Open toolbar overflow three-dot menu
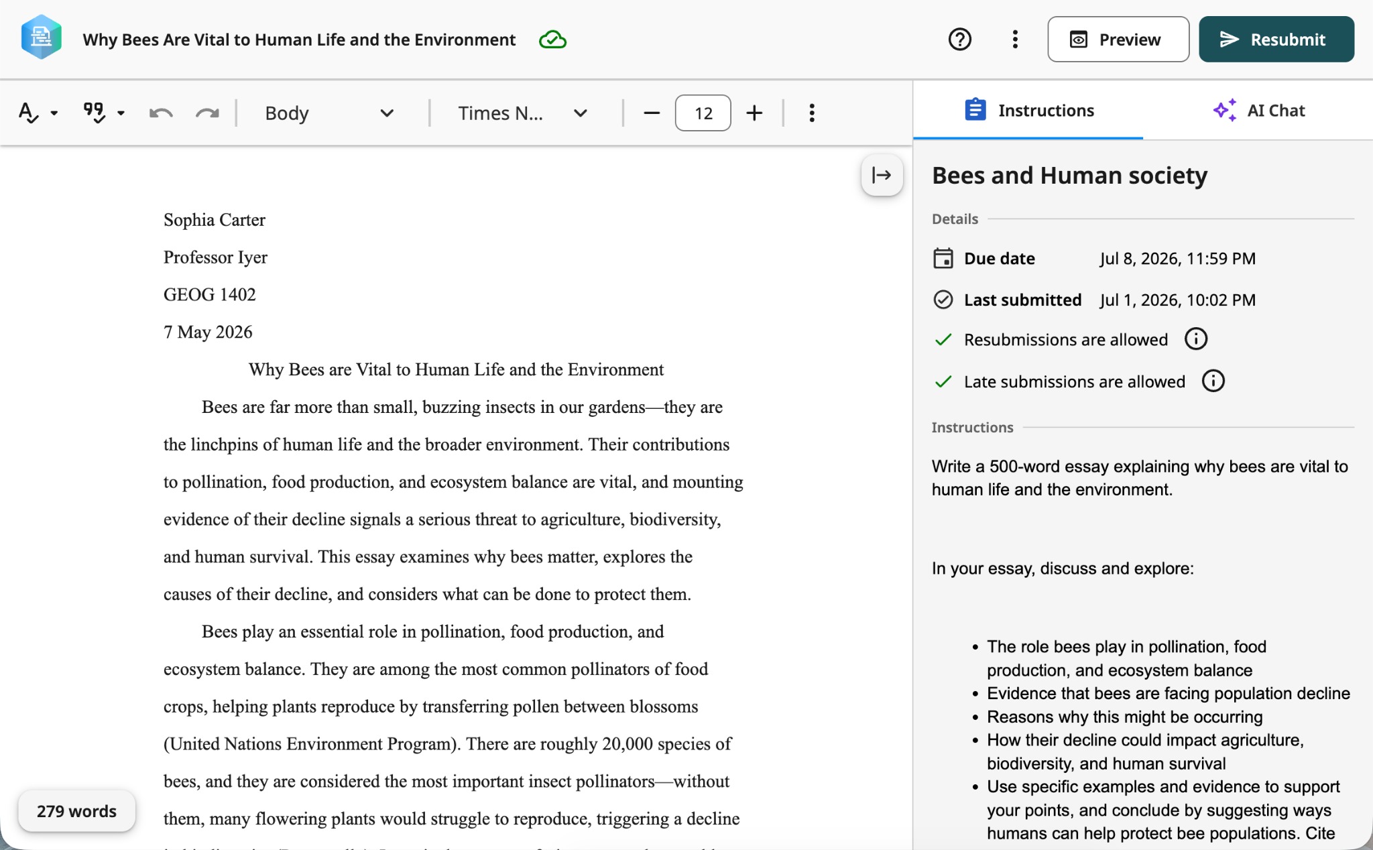 point(812,113)
